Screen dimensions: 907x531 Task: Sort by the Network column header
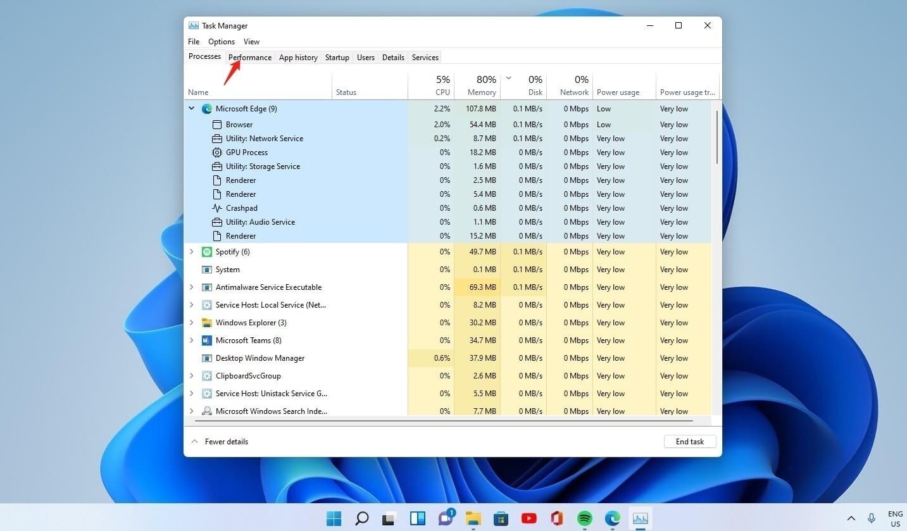pyautogui.click(x=570, y=85)
